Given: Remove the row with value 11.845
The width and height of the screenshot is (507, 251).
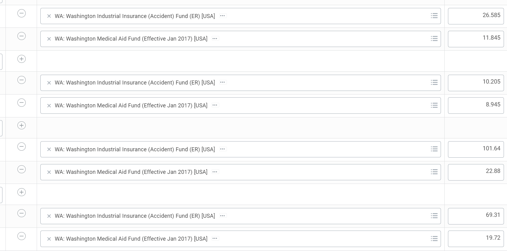Looking at the screenshot, I should point(21,36).
